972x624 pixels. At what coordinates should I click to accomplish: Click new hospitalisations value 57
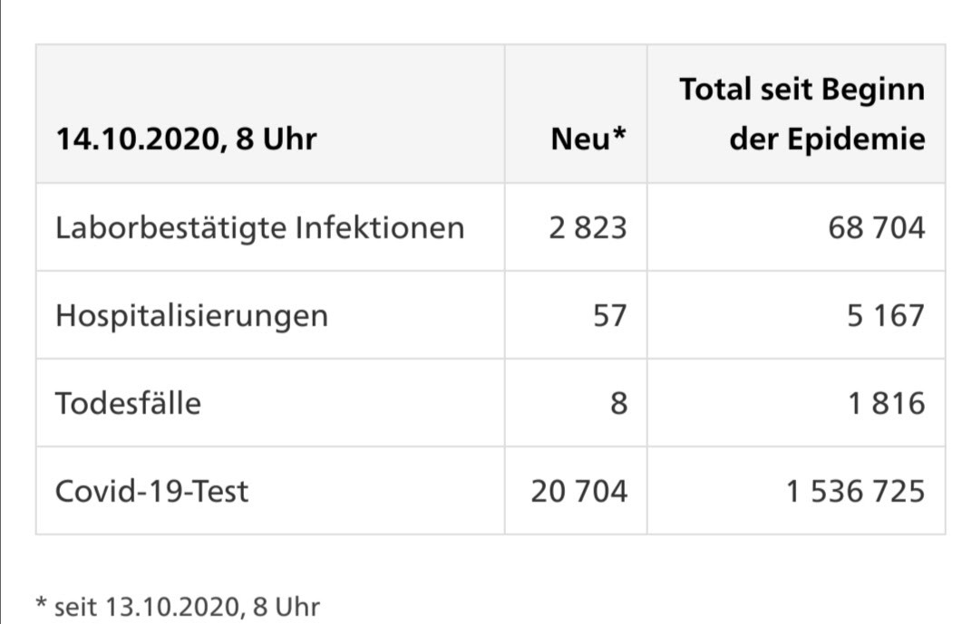click(609, 315)
